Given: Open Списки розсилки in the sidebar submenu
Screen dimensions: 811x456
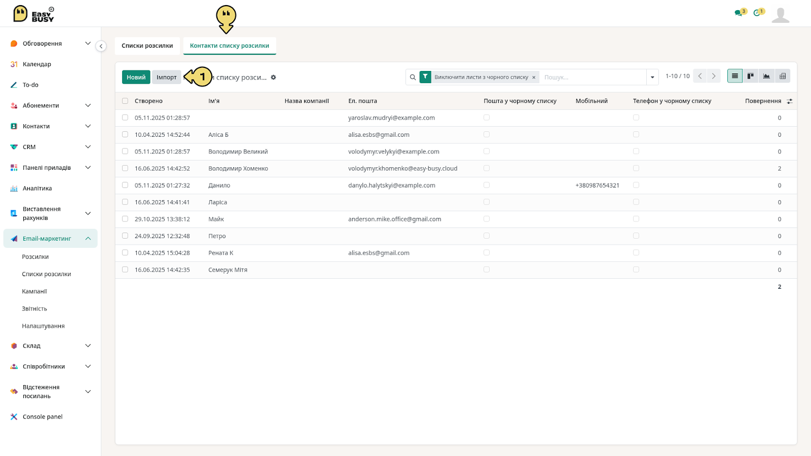Looking at the screenshot, I should (47, 274).
